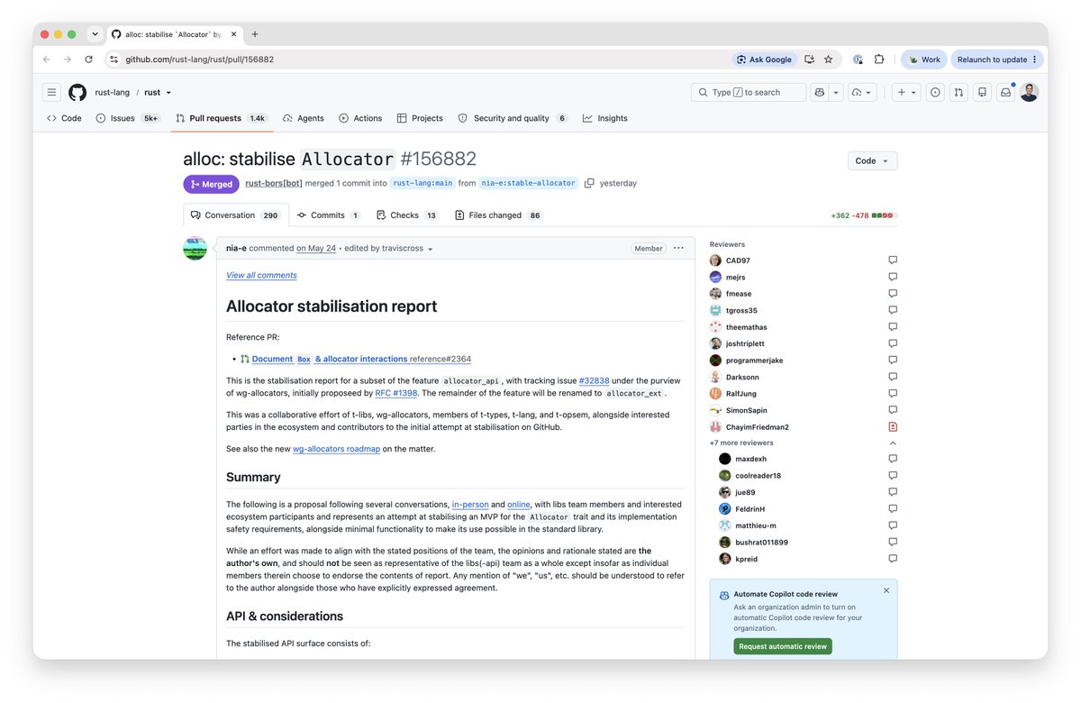Switch to the Files changed tab

click(498, 215)
